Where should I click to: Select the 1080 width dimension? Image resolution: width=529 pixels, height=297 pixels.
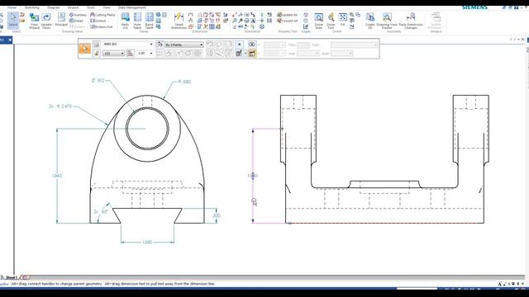pyautogui.click(x=147, y=242)
